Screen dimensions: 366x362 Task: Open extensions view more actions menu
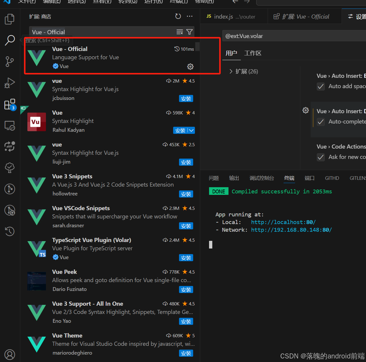click(190, 17)
